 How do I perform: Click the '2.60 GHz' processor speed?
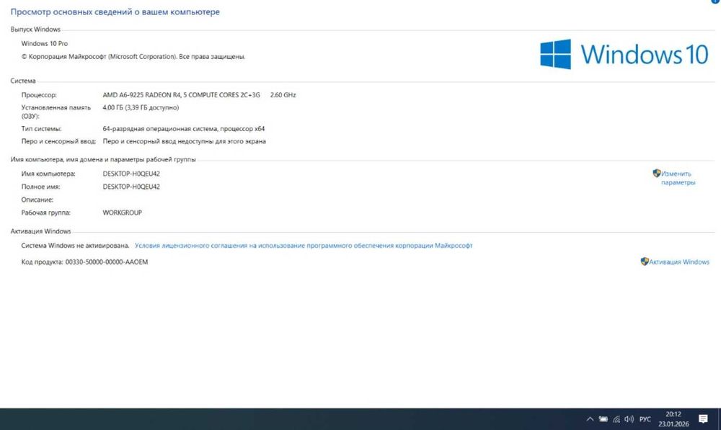coord(283,95)
